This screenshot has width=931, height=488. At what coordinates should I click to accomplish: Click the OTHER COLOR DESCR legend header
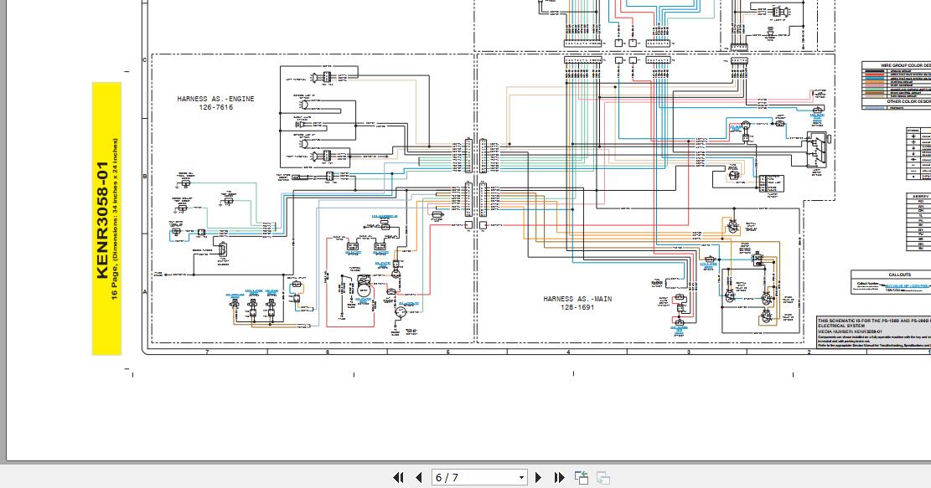[909, 101]
